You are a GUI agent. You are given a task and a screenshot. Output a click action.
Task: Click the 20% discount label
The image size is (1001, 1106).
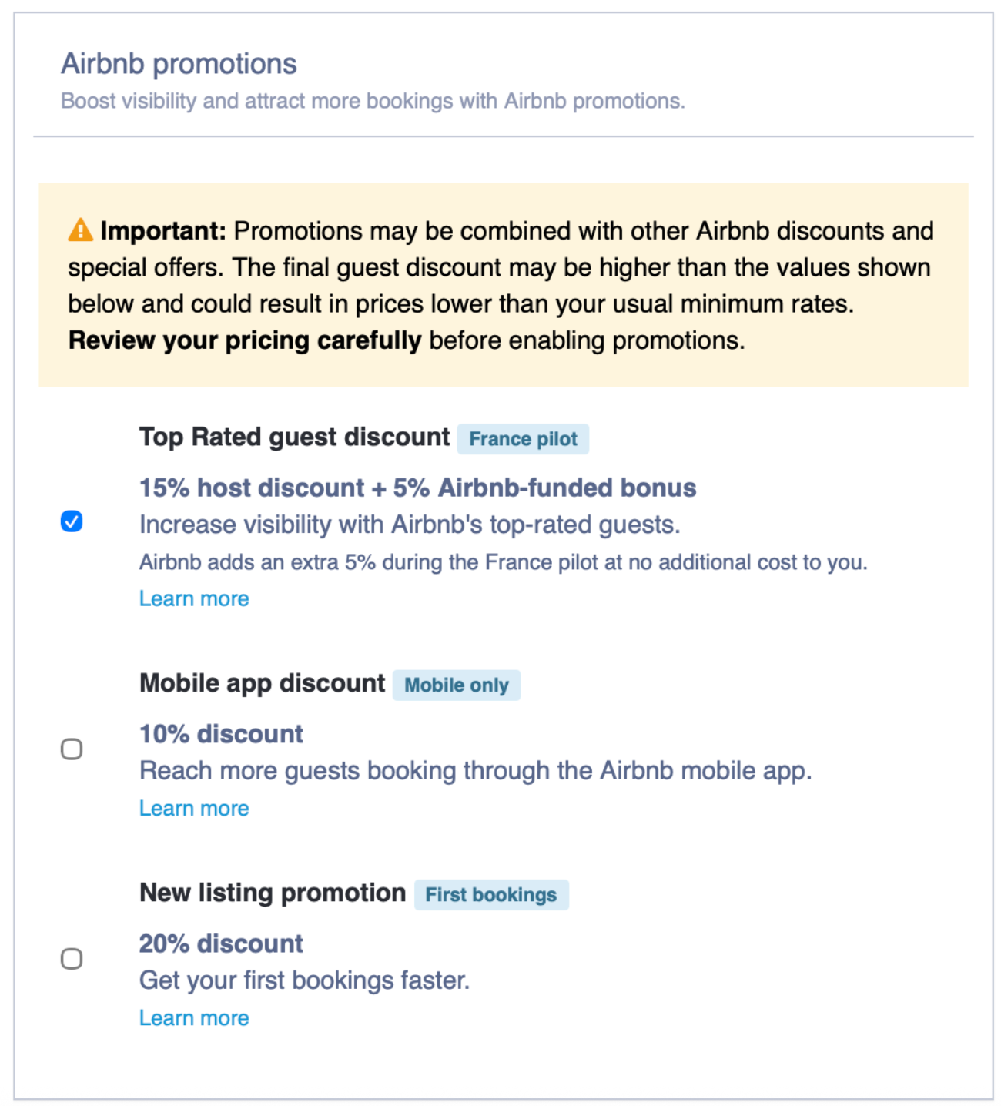pyautogui.click(x=221, y=943)
